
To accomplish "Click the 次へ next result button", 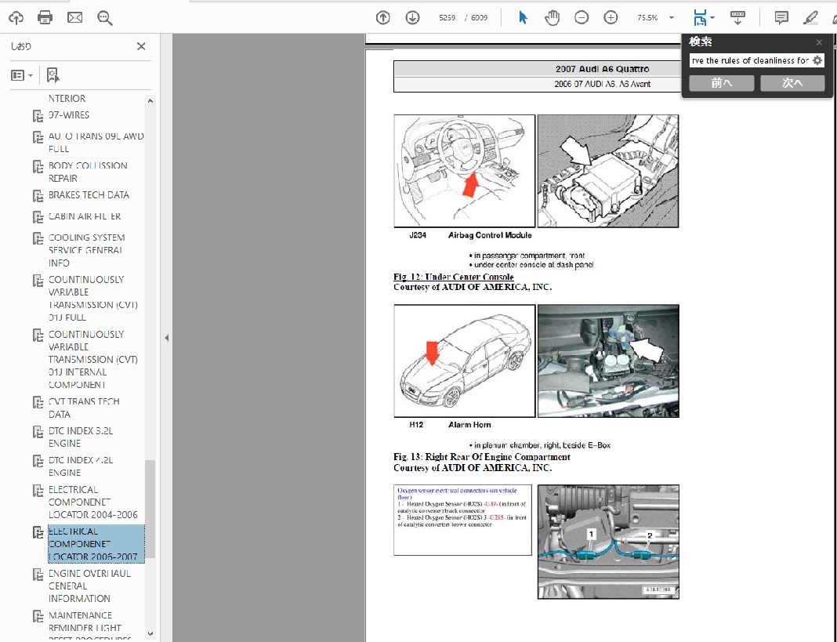I will [x=792, y=83].
